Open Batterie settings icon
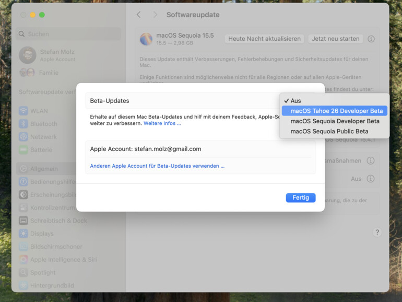402x302 pixels. point(23,150)
